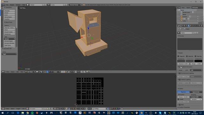The image size is (204, 115).
Task: Switch to Render properties tab icon
Action: pos(182,26)
